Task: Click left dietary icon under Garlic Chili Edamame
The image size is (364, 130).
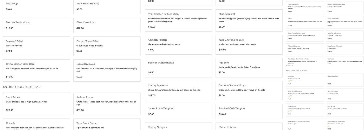Action: (289, 96)
